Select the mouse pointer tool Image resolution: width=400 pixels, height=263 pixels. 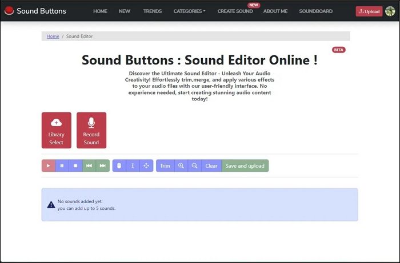(119, 166)
